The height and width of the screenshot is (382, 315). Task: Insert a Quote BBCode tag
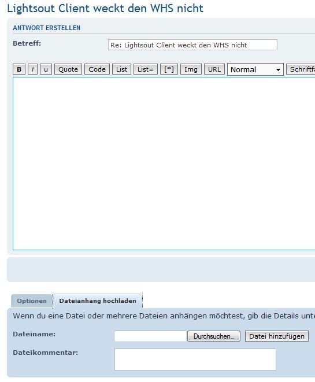click(x=68, y=69)
